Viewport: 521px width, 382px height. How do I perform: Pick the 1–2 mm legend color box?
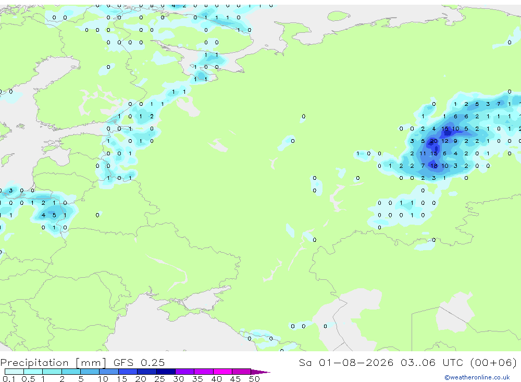tap(52, 372)
